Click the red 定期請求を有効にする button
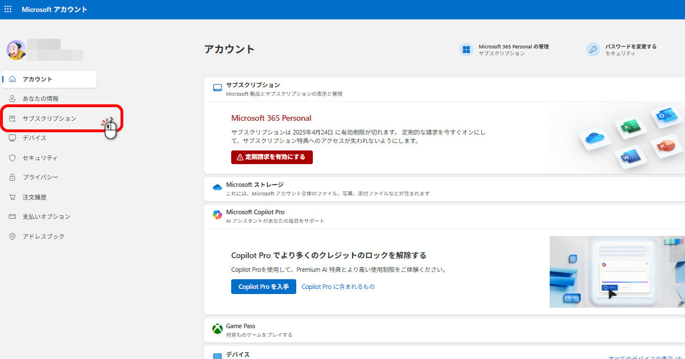 click(x=272, y=157)
